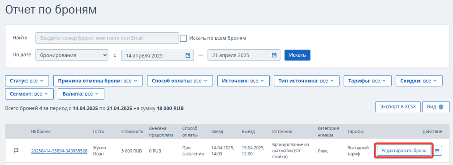Click Бронирование из шахматки source cell
The height and width of the screenshot is (165, 453).
click(x=291, y=151)
